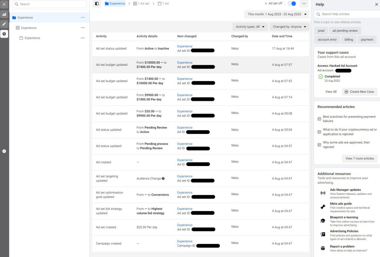This screenshot has height=257, width=380.
Task: Click 'Ad set bid strategy updated' cell
Action: pyautogui.click(x=109, y=211)
